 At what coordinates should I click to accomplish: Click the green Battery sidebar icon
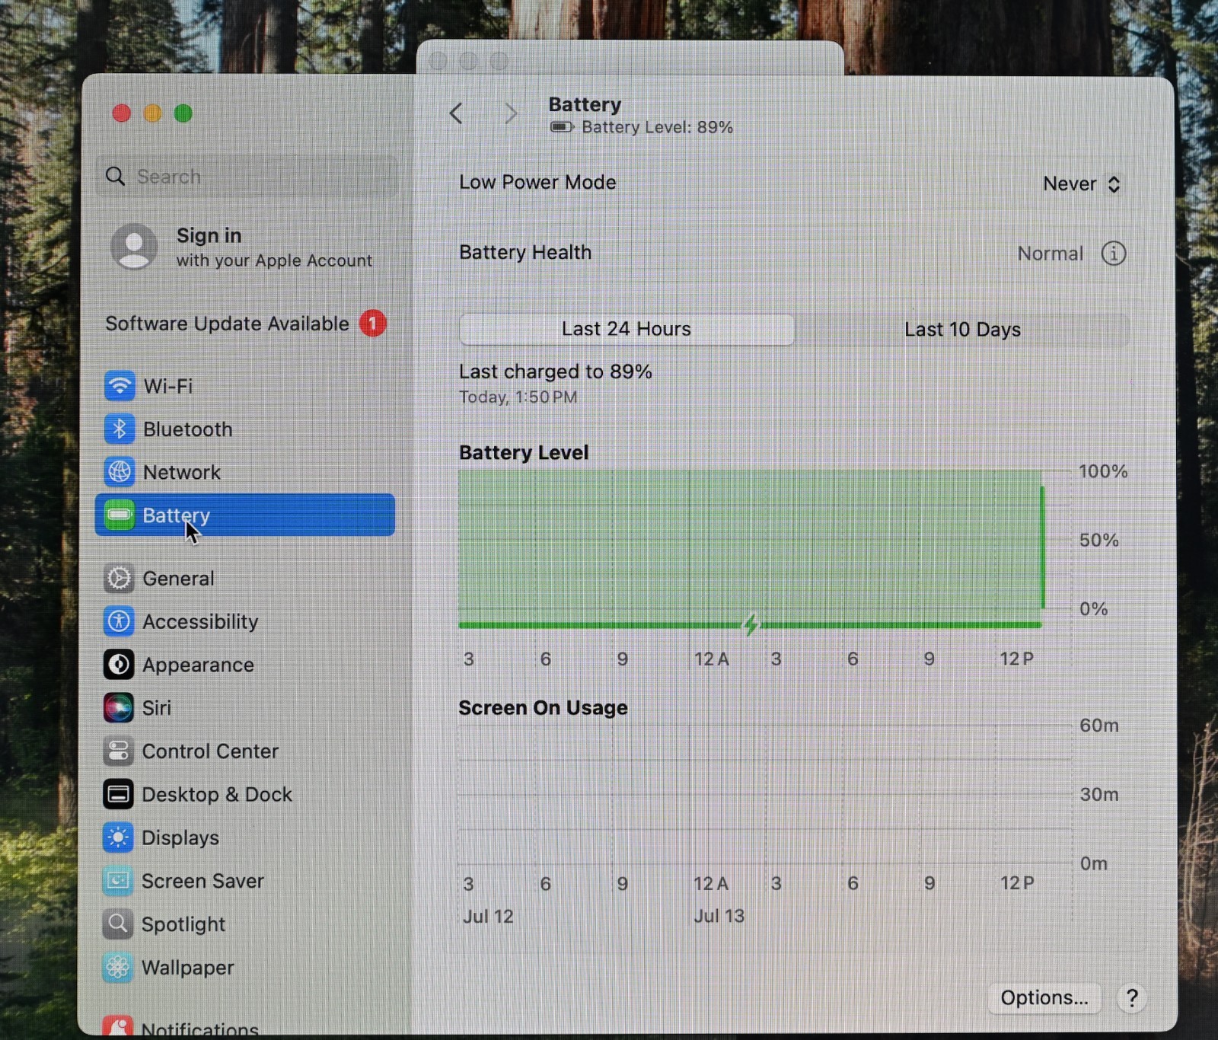pos(120,515)
